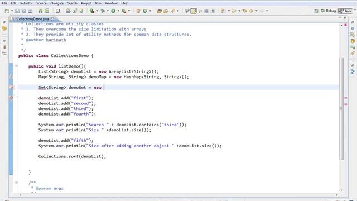Screen dimensions: 357x201
Task: Expand the Next Annotation dropdown arrow
Action: point(229,11)
